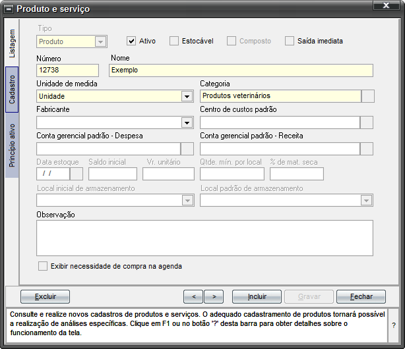The width and height of the screenshot is (405, 349).
Task: Click the Incluir button
Action: point(257,296)
